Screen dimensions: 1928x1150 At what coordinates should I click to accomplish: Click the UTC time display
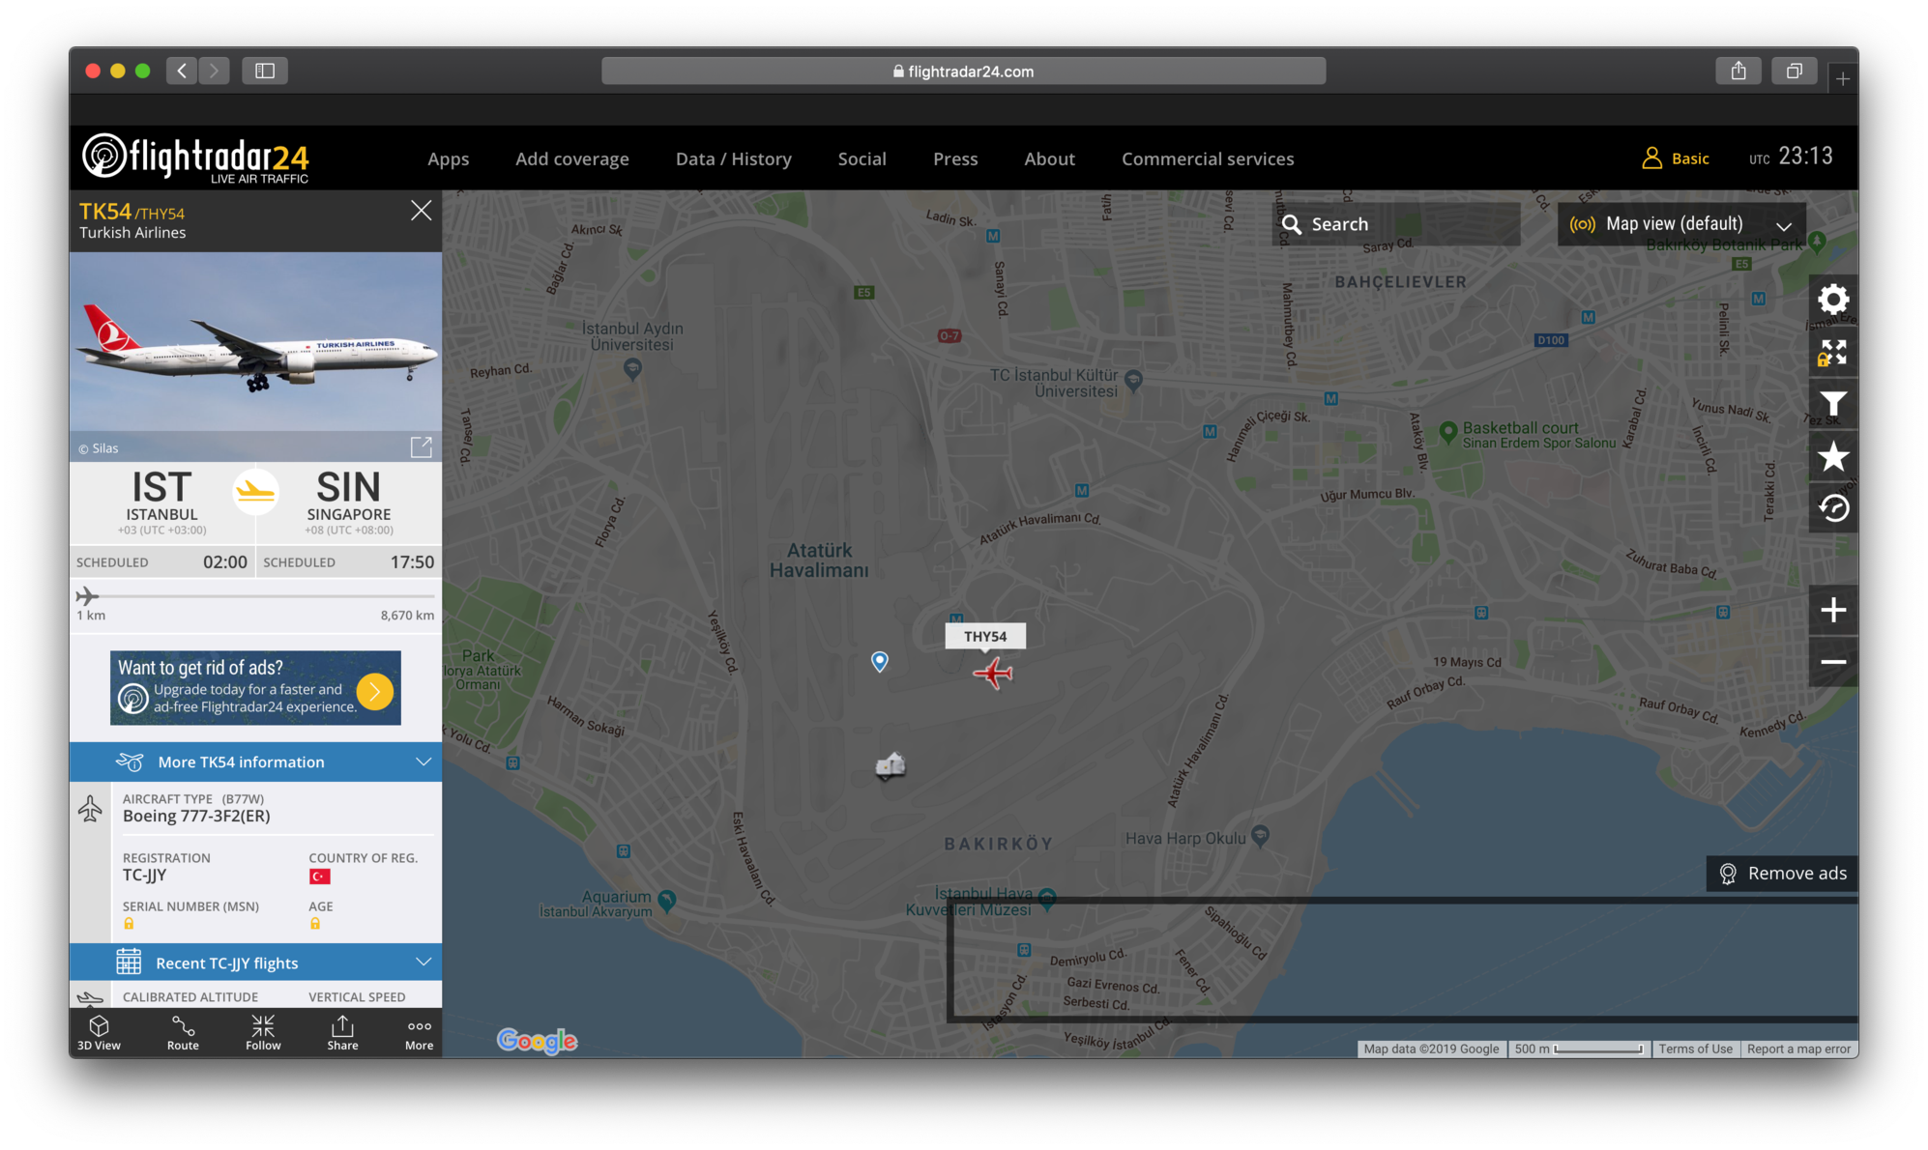tap(1791, 157)
